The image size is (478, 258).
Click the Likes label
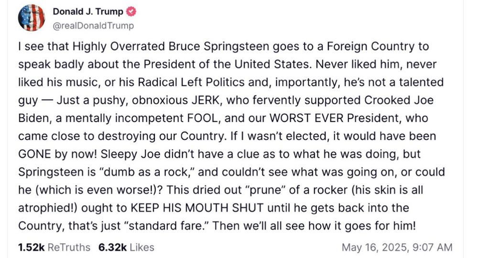click(x=142, y=247)
